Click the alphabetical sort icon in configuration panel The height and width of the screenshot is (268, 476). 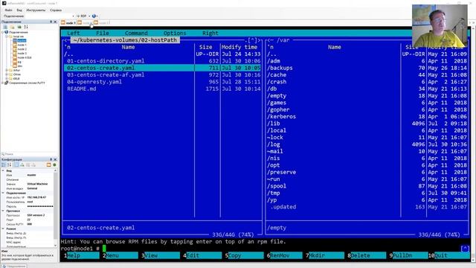(x=10, y=165)
